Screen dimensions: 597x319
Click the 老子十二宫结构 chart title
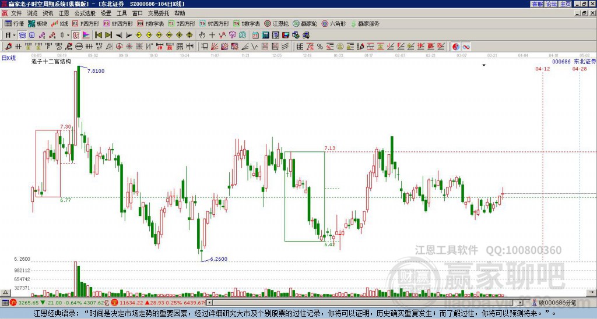pos(51,61)
